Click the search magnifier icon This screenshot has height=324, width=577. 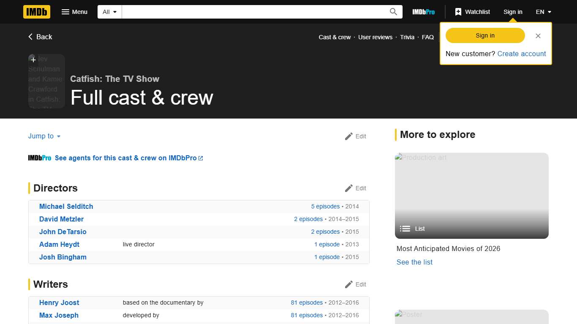coord(393,12)
